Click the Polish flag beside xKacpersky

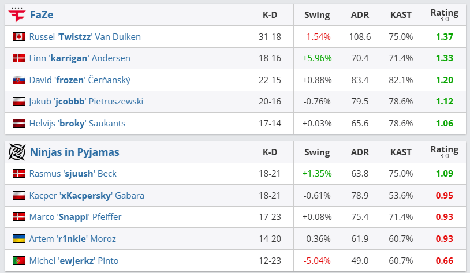tap(18, 195)
